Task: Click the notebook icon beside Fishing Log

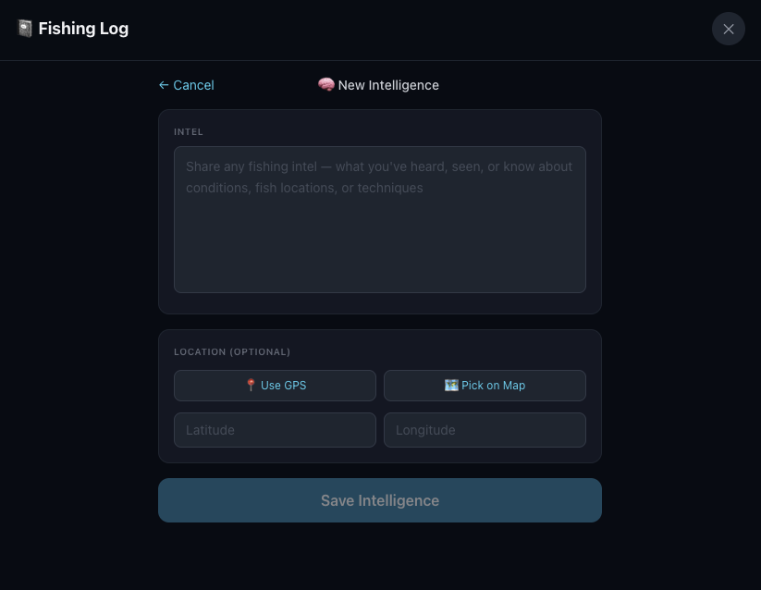Action: 24,29
